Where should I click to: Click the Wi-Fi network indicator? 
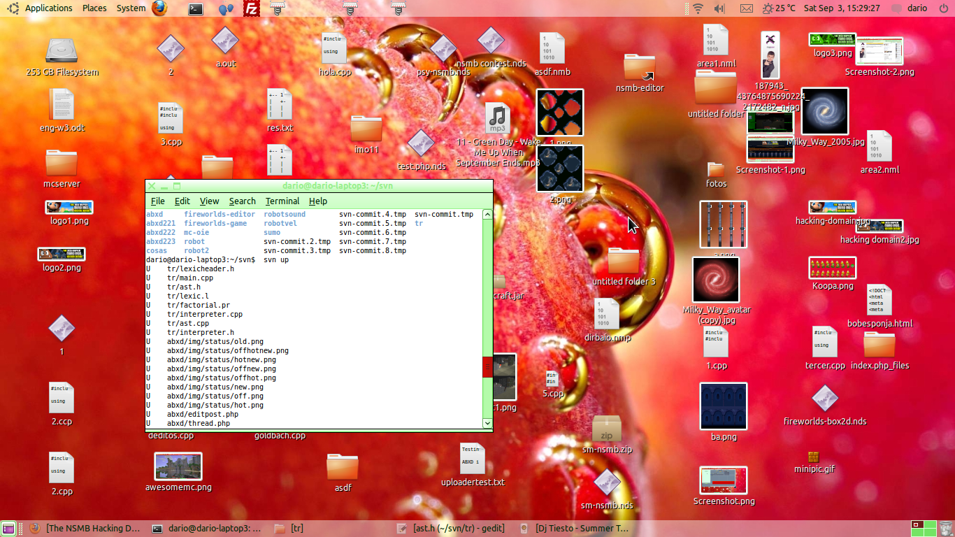coord(698,8)
